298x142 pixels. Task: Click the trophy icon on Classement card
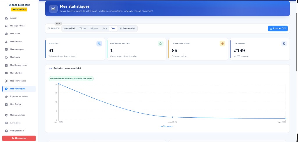click(284, 44)
